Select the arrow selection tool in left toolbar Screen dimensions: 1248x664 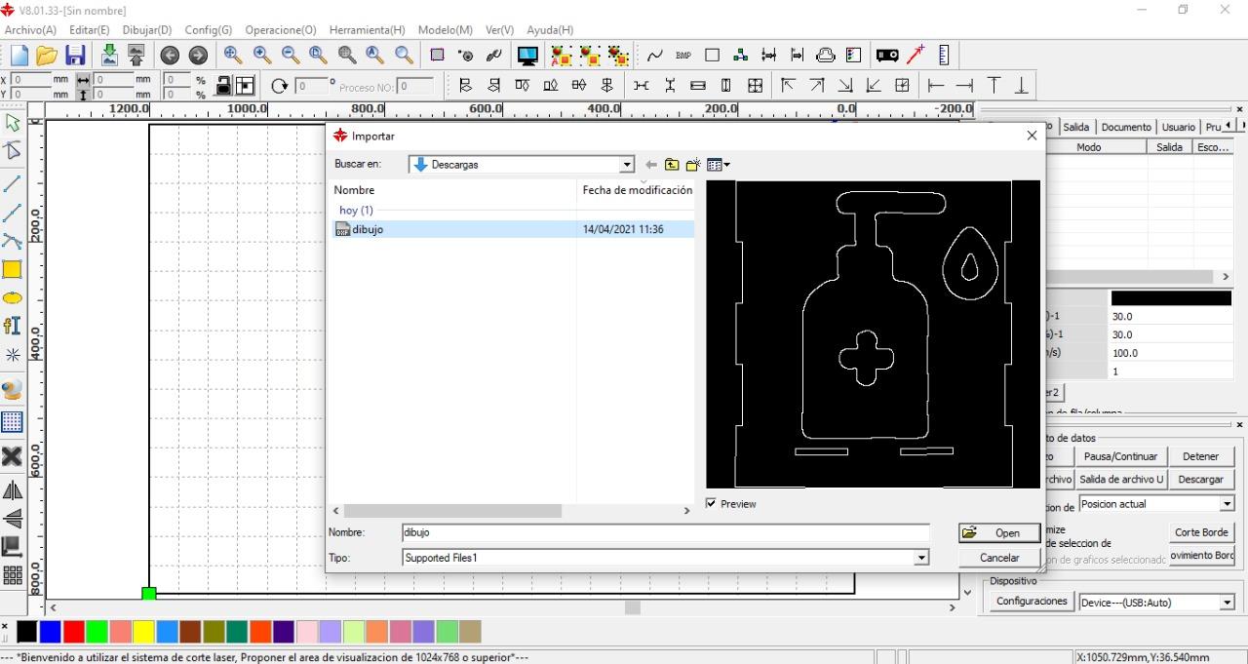point(13,123)
